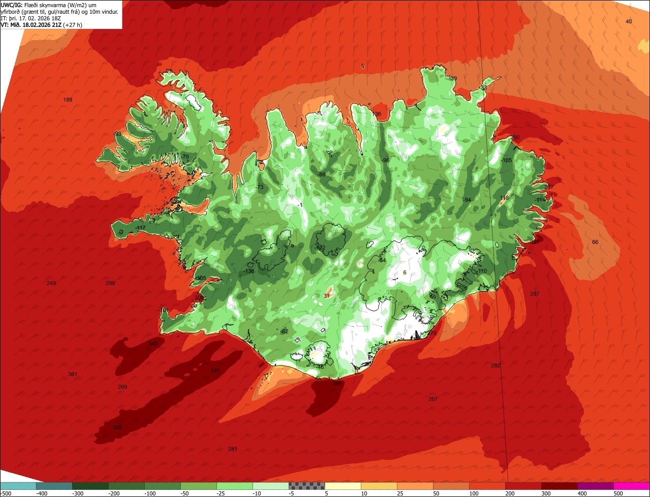Screen dimensions: 650x497
Task: Select the 297 value off the east coast
Action: (535, 294)
